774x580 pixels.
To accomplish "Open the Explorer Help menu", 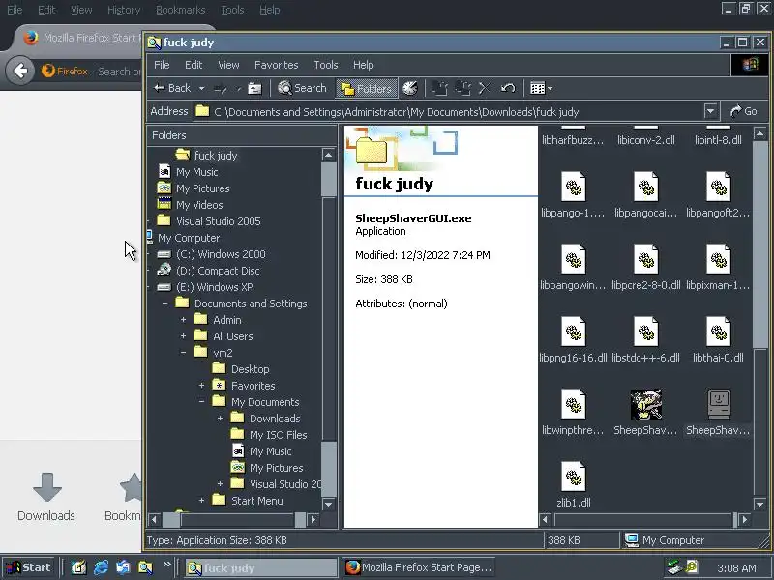I will 364,65.
